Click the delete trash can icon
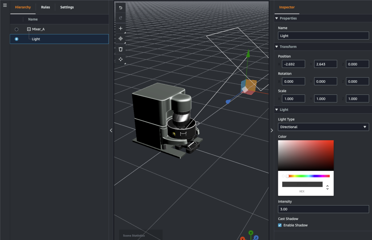The height and width of the screenshot is (240, 372). pyautogui.click(x=121, y=49)
